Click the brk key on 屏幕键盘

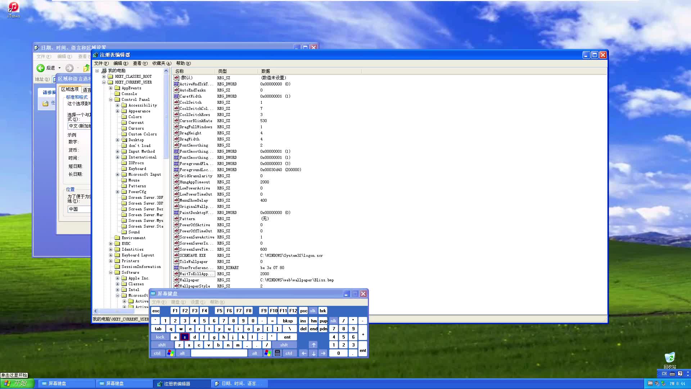[x=323, y=310]
